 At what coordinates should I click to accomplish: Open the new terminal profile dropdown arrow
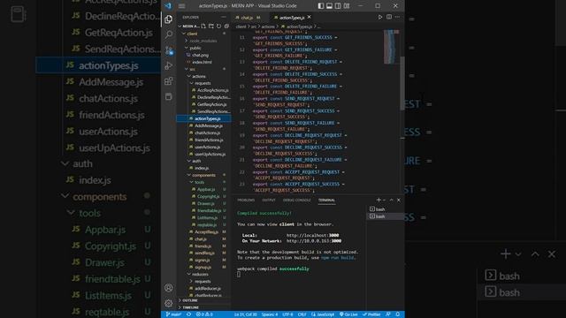(384, 201)
